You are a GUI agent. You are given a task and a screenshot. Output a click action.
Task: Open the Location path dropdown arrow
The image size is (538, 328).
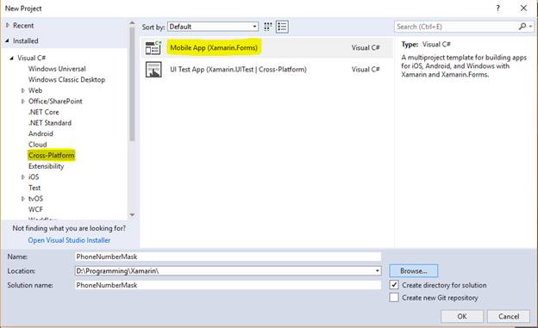pos(377,271)
